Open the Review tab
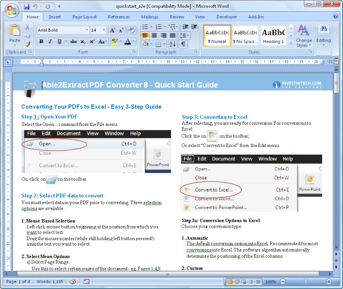Screen dimensions: 343x289 pos(177,17)
